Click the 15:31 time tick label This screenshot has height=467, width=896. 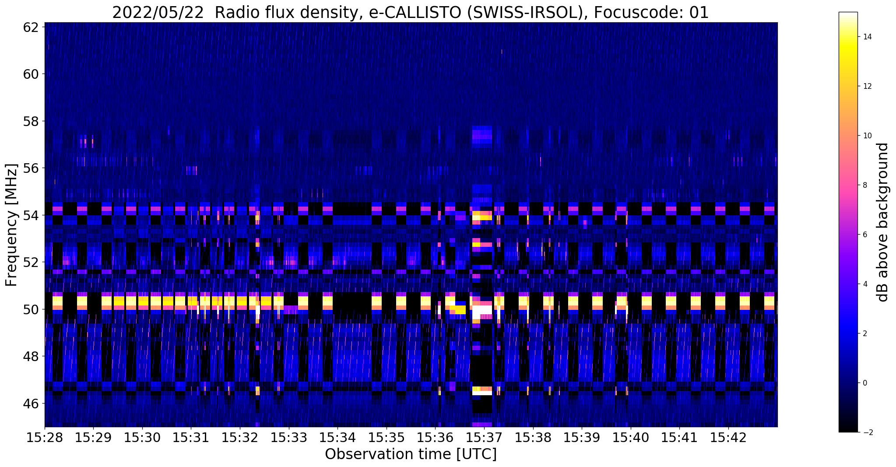[x=191, y=438]
